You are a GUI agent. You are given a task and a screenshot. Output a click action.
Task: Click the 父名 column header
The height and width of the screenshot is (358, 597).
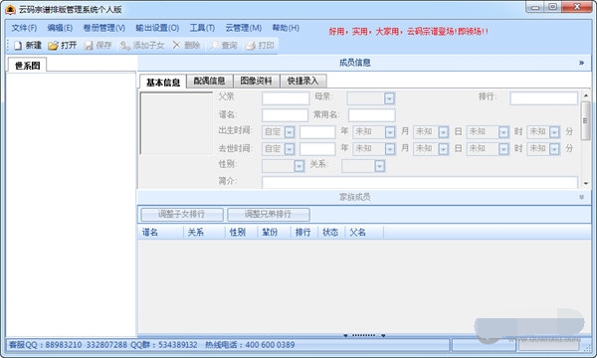click(x=364, y=232)
